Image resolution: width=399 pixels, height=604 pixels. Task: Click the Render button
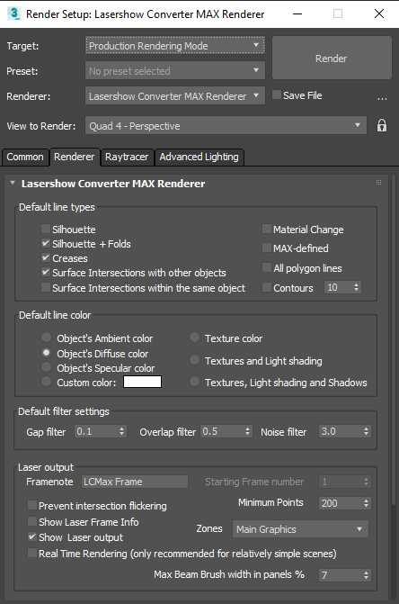(x=332, y=59)
